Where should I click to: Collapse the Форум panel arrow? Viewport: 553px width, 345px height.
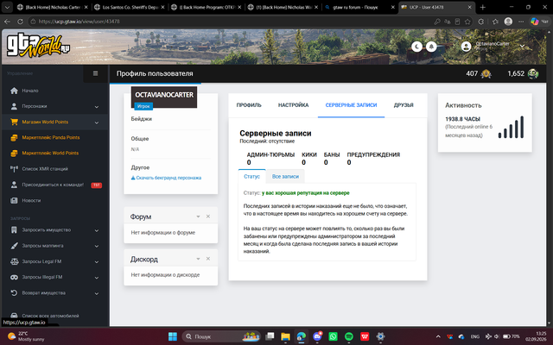[x=198, y=216]
